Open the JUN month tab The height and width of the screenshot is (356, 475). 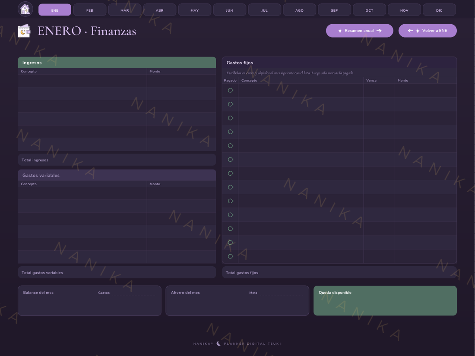coord(229,10)
